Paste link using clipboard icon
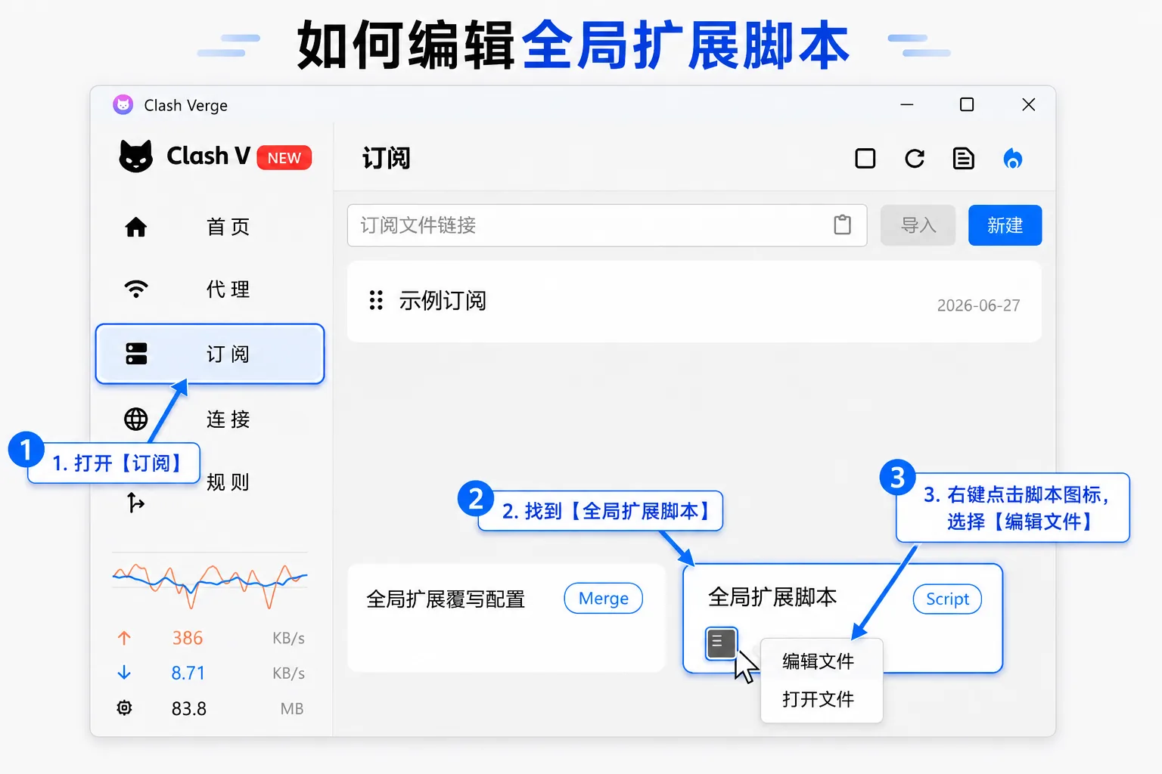 click(842, 225)
